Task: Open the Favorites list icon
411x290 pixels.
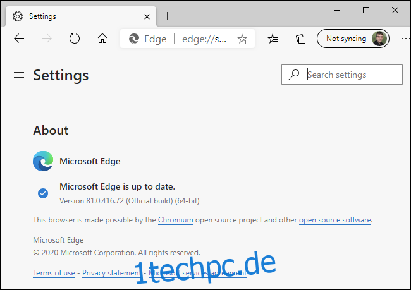Action: pyautogui.click(x=273, y=39)
